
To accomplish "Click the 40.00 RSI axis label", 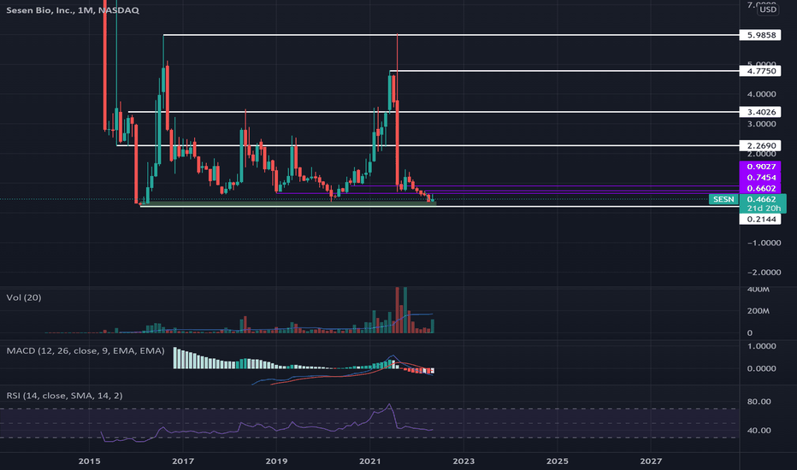I will coord(759,431).
